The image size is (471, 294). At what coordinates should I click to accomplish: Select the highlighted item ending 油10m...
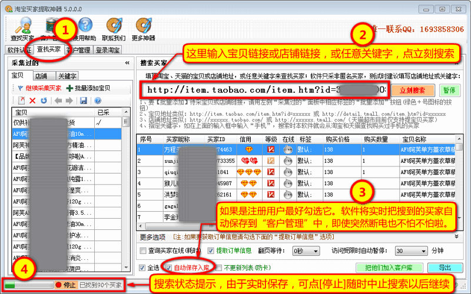point(67,134)
